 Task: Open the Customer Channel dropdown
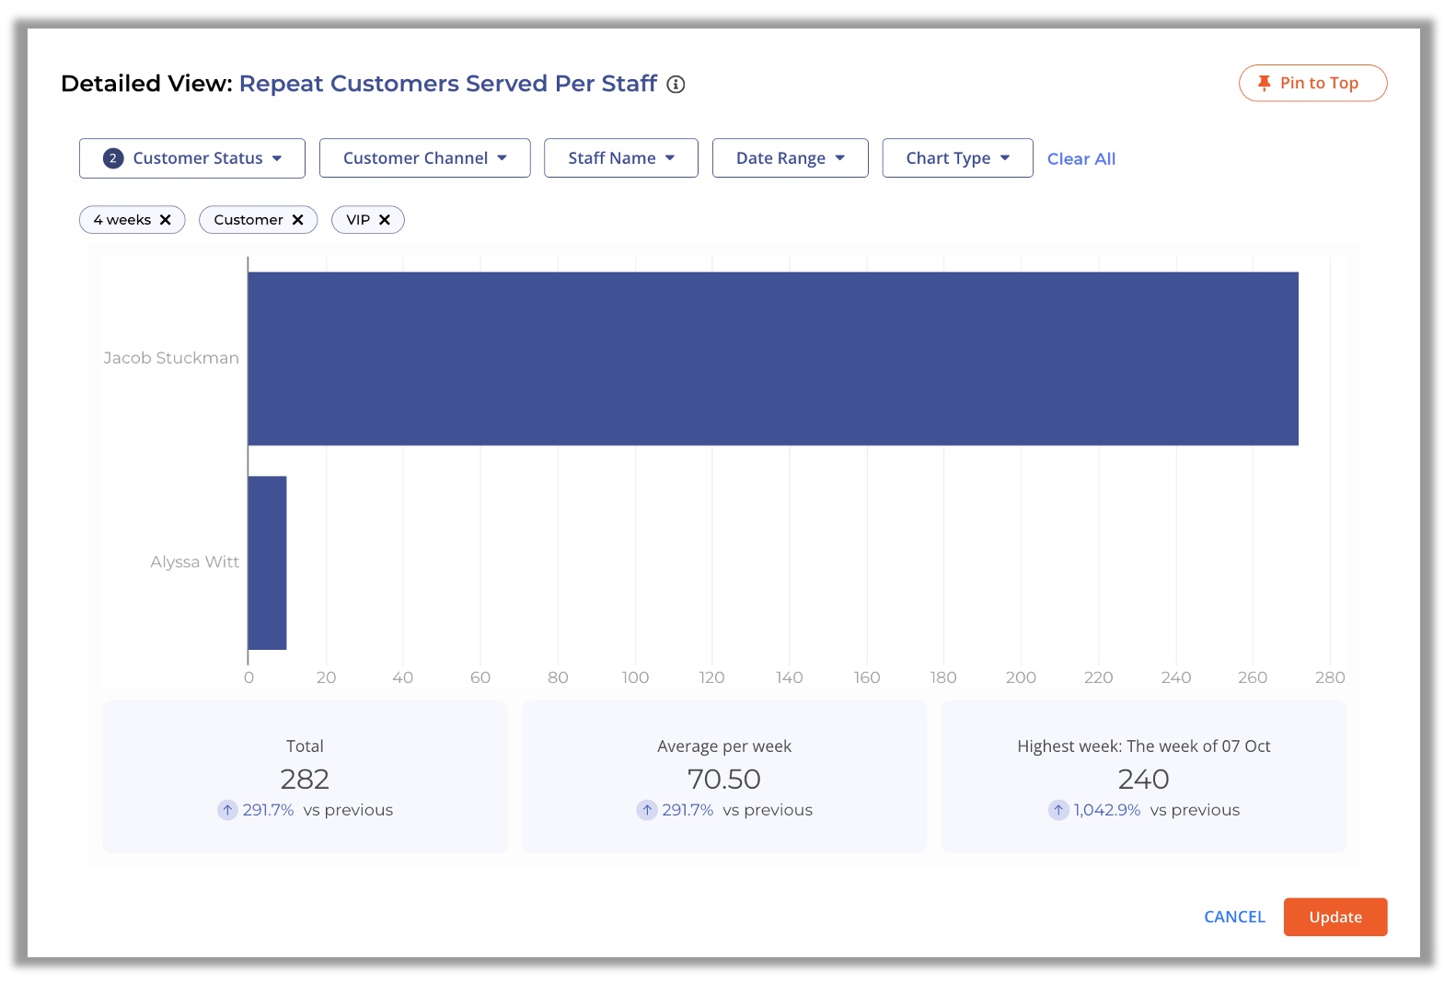(425, 158)
